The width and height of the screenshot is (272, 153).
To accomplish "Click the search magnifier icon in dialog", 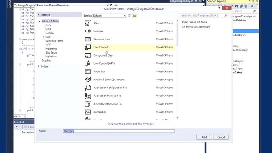I will point(226,15).
